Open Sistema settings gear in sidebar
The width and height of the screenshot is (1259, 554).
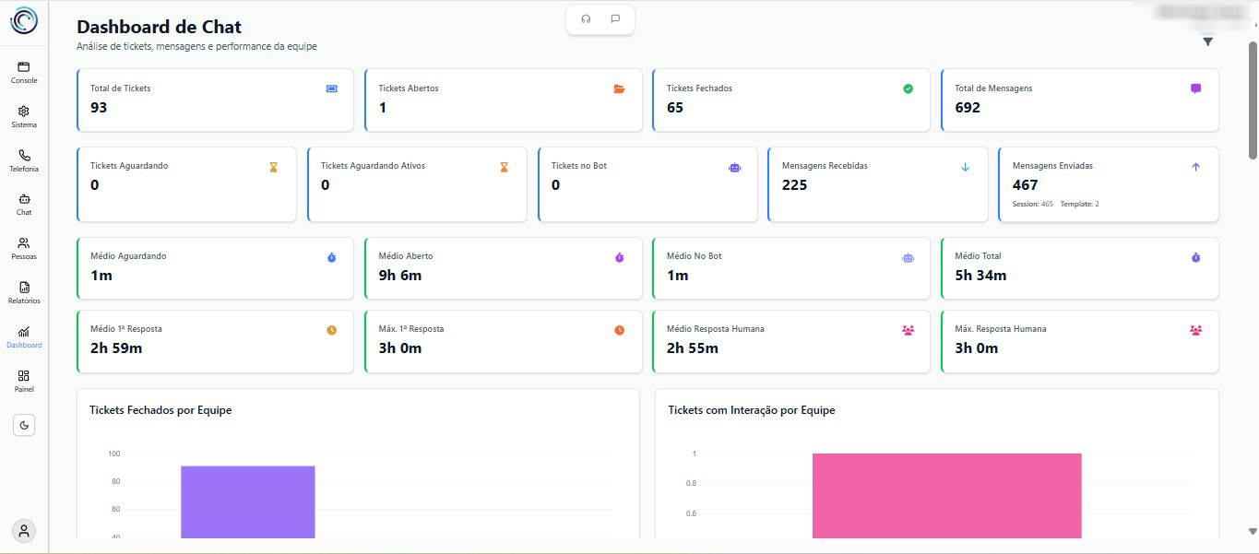click(24, 116)
